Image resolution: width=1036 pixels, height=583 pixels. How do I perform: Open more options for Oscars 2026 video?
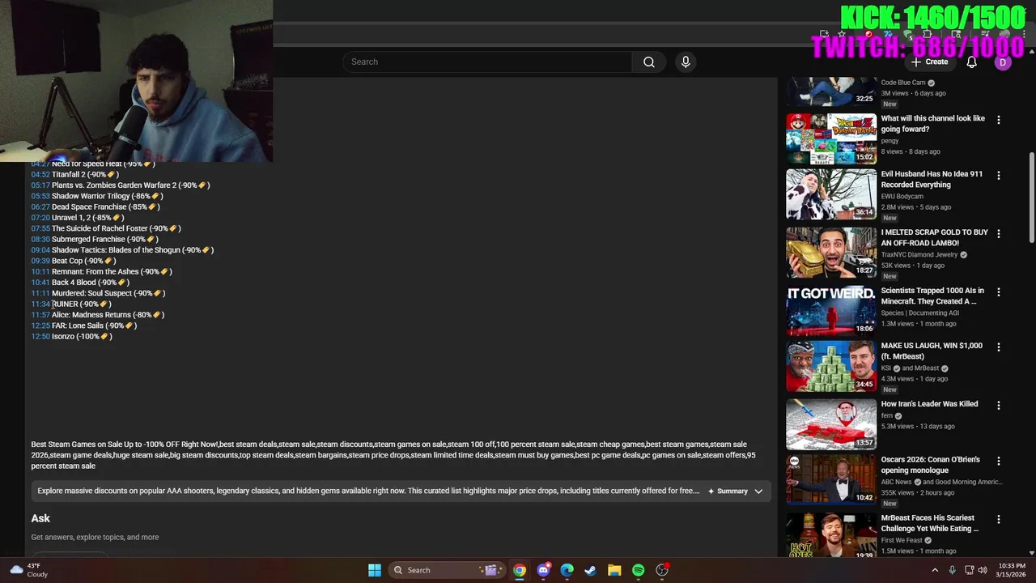point(998,461)
